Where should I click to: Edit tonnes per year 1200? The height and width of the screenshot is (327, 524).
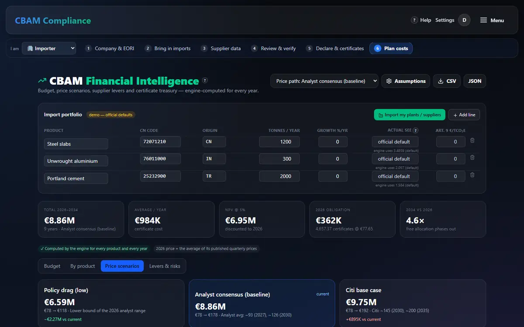[x=279, y=142]
